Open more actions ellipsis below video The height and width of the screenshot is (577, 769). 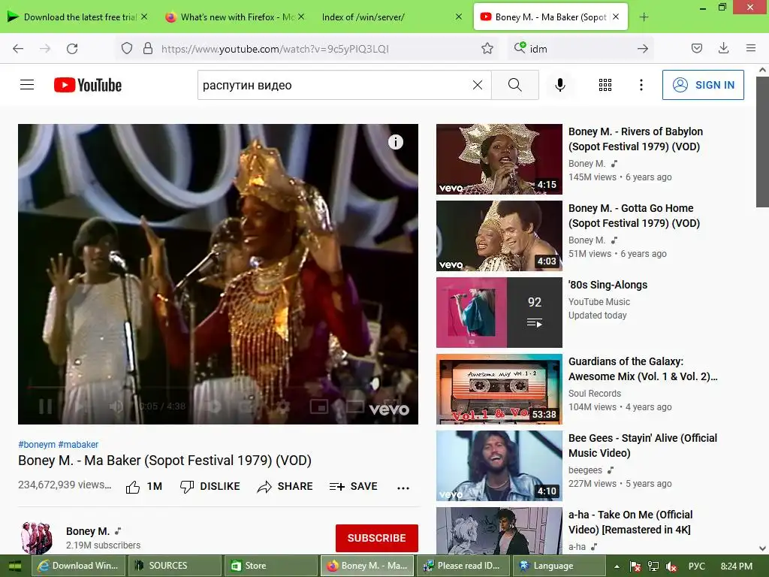pos(403,488)
